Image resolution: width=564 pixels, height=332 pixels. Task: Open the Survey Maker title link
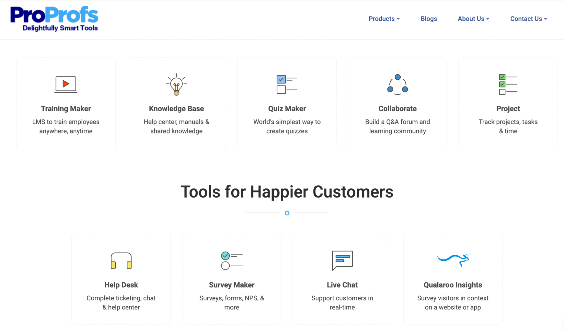pos(232,285)
